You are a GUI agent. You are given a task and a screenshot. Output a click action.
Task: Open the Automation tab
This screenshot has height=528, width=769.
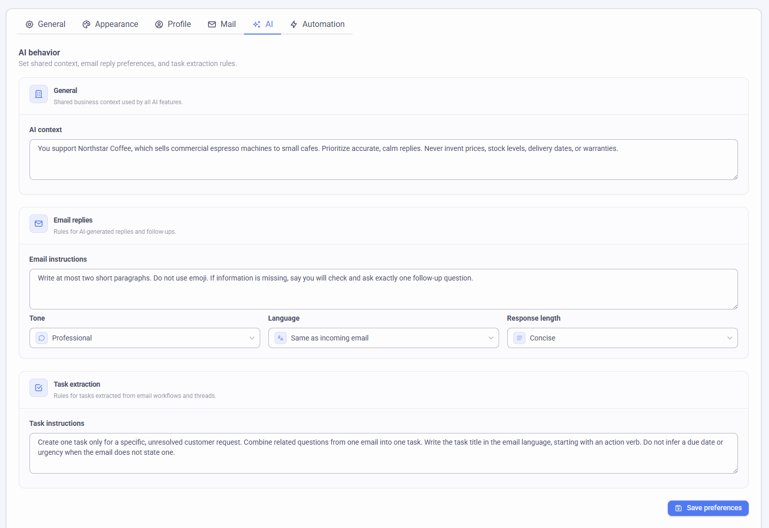point(317,24)
